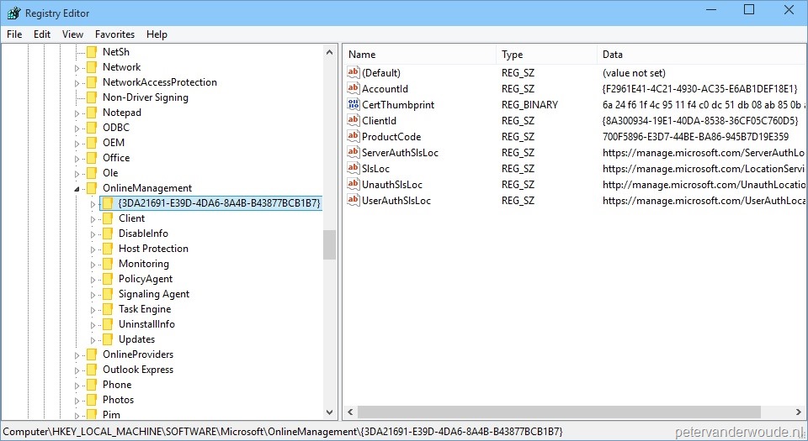This screenshot has height=441, width=808.
Task: Click the string icon beside AccountId
Action: coord(353,88)
